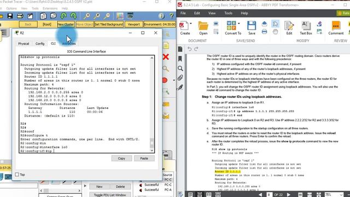350x197 pixels.
Task: Click the [Root] button in the logical bar
Action: click(x=47, y=24)
